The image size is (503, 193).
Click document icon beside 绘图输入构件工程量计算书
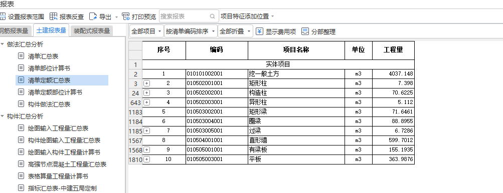[21, 152]
